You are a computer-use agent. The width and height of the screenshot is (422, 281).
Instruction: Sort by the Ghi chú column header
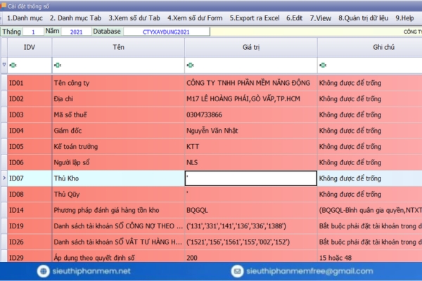(x=383, y=47)
